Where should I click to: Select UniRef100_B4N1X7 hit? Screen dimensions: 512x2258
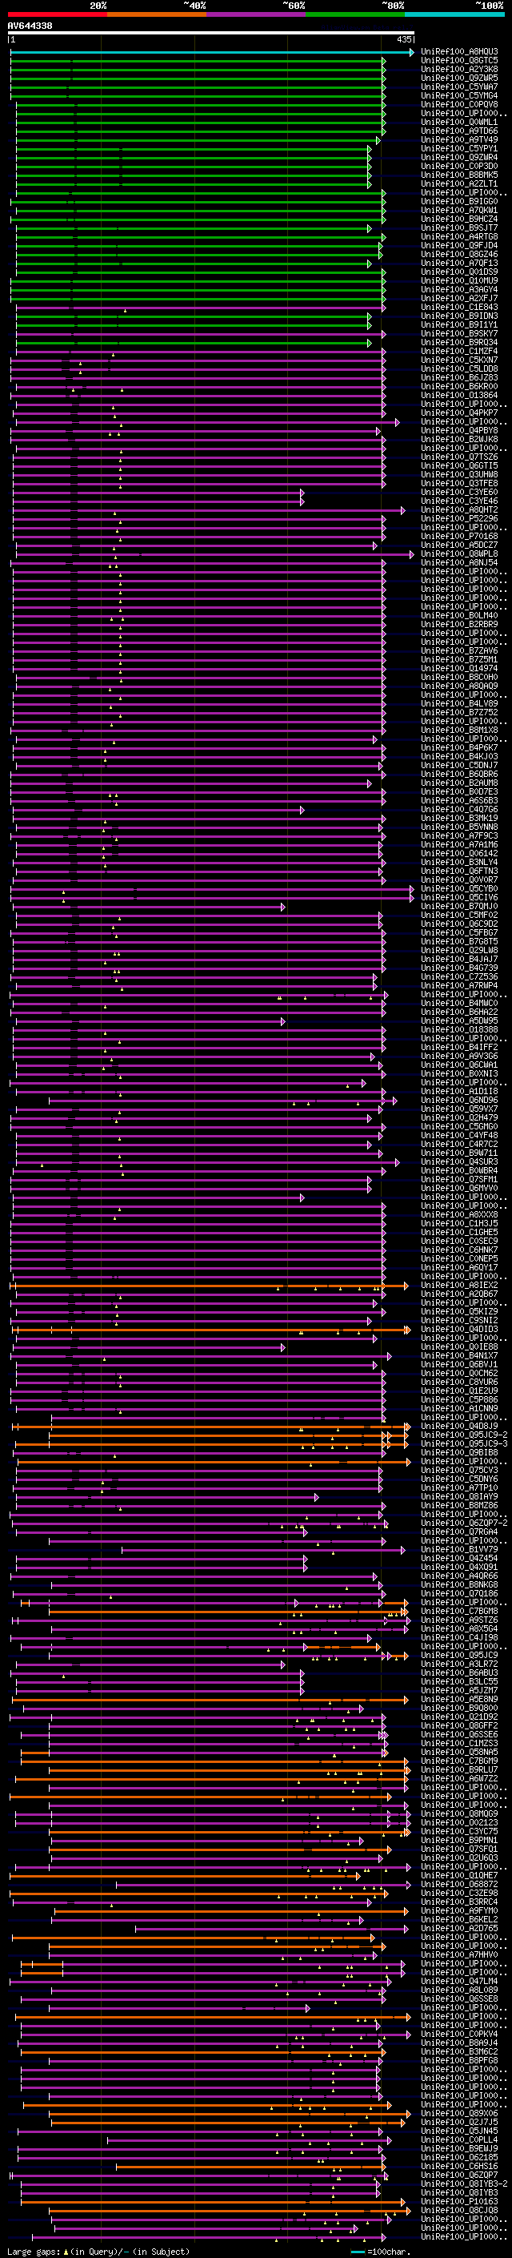(459, 1356)
